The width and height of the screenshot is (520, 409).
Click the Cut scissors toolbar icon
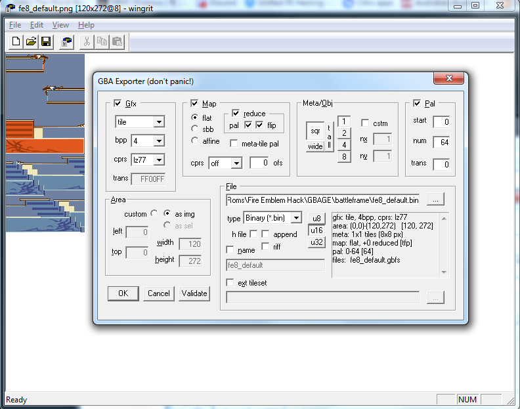(86, 42)
